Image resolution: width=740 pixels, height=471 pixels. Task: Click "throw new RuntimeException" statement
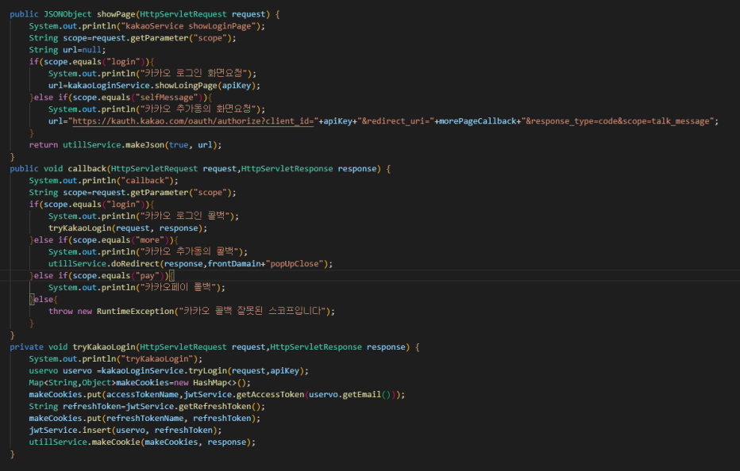click(x=191, y=311)
